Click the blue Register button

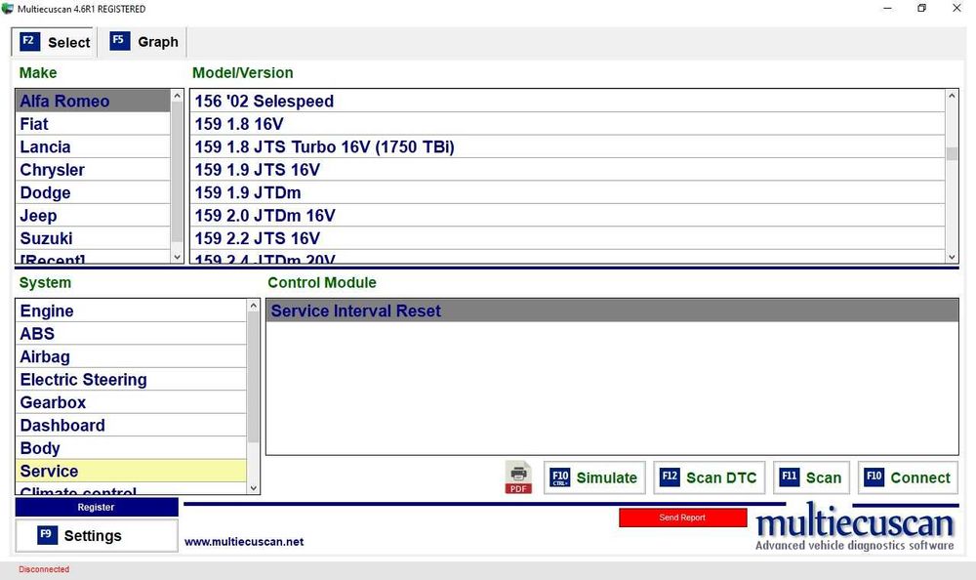click(97, 507)
